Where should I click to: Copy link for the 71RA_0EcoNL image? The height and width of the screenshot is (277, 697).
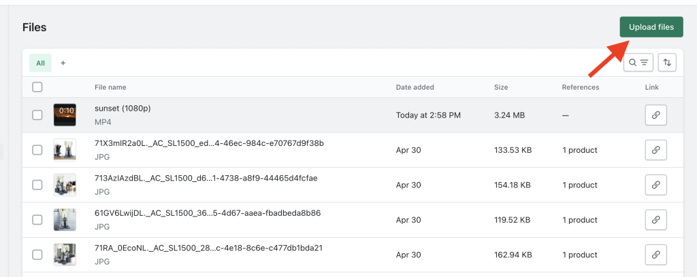point(655,255)
